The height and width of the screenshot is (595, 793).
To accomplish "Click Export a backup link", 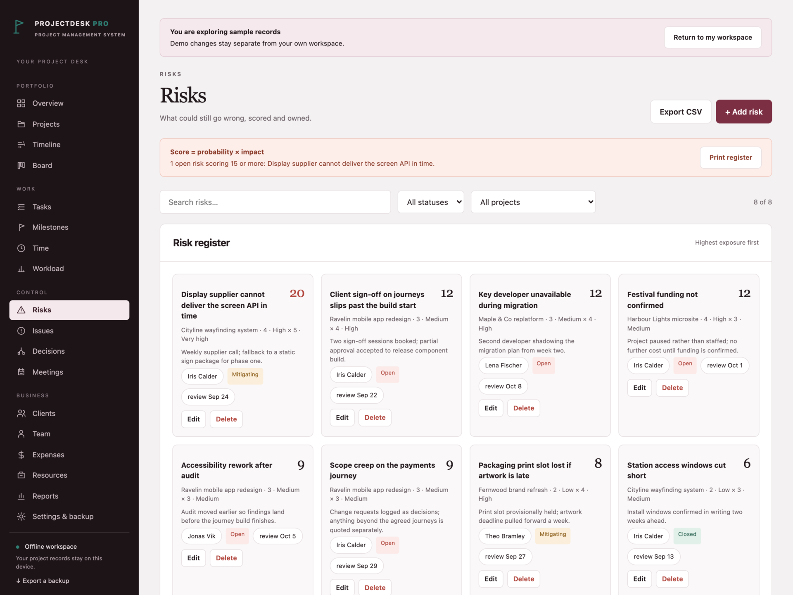I will 43,581.
